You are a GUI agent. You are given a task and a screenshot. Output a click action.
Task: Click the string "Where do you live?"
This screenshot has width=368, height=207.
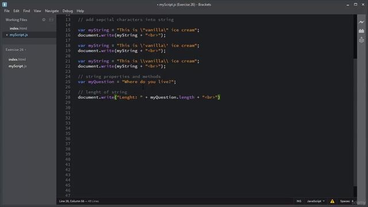click(148, 82)
